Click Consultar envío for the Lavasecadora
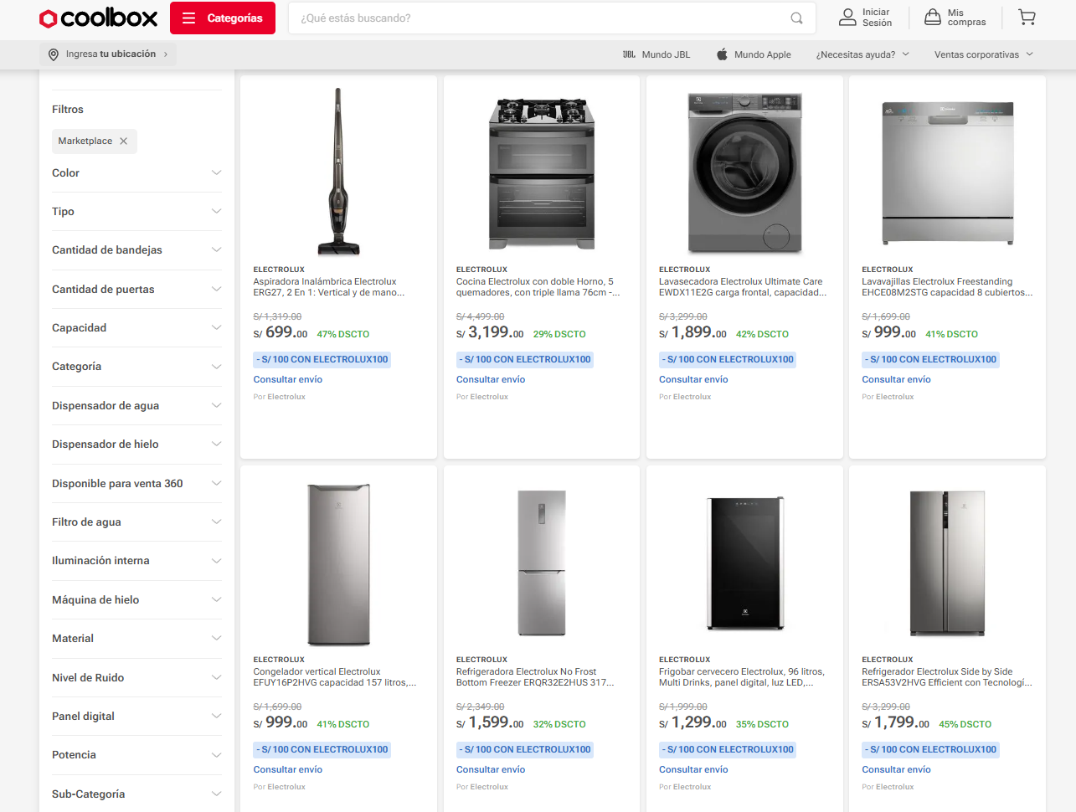Image resolution: width=1076 pixels, height=812 pixels. point(693,380)
